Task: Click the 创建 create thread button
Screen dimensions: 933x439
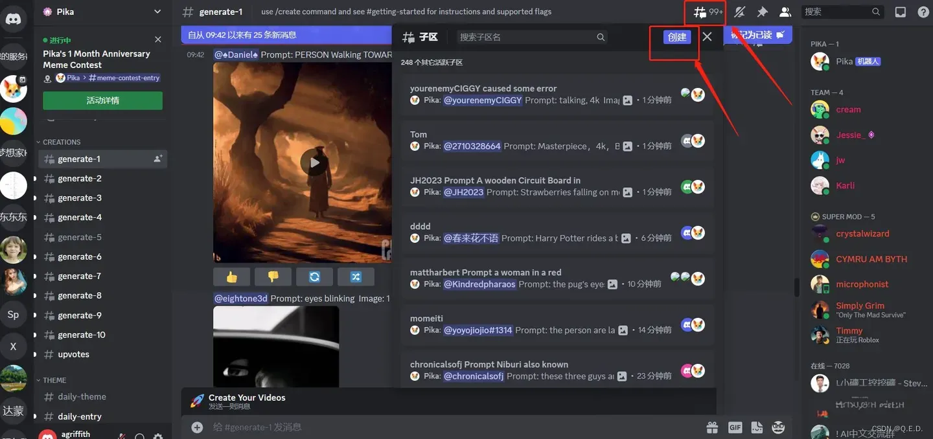Action: pyautogui.click(x=677, y=37)
